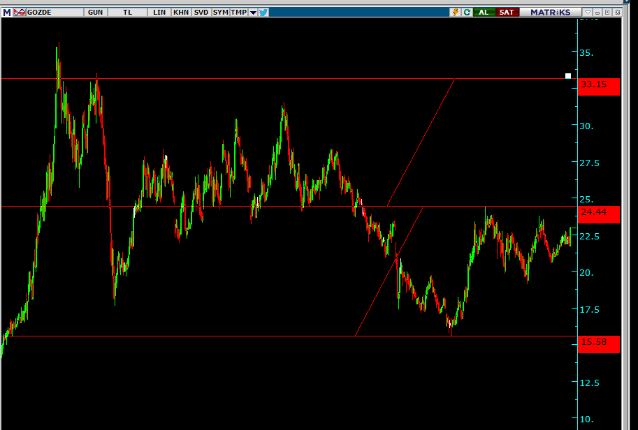Minimize the chart window
Image resolution: width=638 pixels, height=430 pixels.
click(x=597, y=12)
